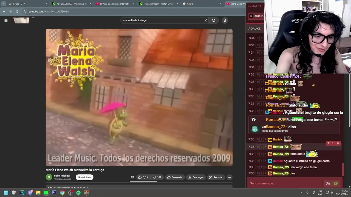Open the Kick app from the taskbar
Image resolution: width=351 pixels, height=197 pixels.
[x=46, y=193]
